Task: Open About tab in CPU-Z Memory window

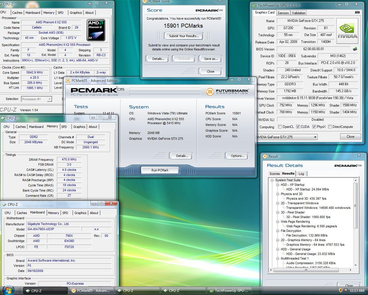Action: (x=93, y=127)
